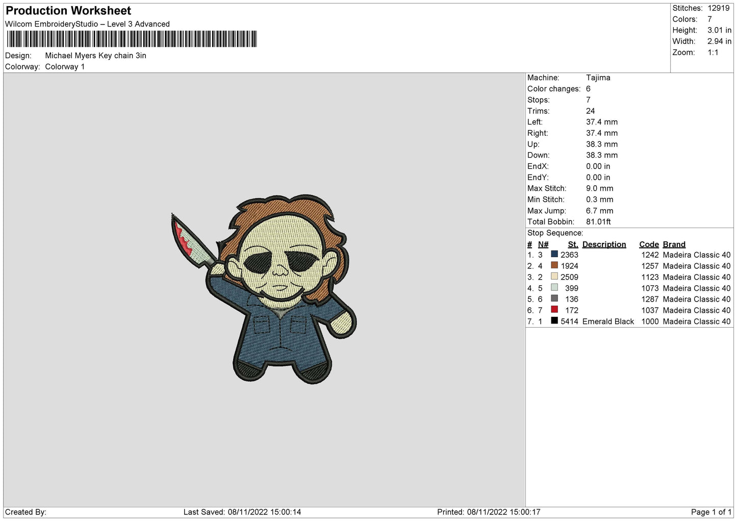This screenshot has height=521, width=737.
Task: Click the 'Last Saved: 08/11/2022 15:00:14' footer text
Action: [242, 512]
